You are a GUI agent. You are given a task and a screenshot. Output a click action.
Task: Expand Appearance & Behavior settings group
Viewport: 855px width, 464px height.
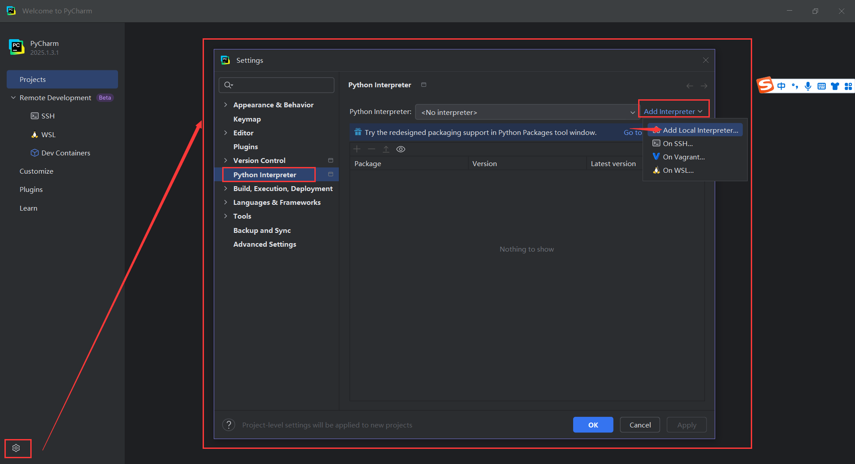click(226, 105)
